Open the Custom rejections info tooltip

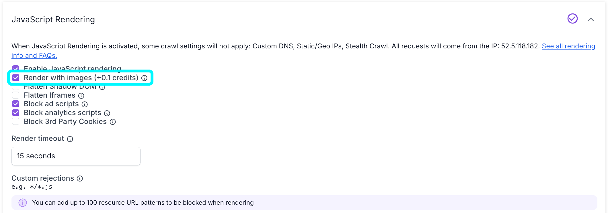click(79, 179)
